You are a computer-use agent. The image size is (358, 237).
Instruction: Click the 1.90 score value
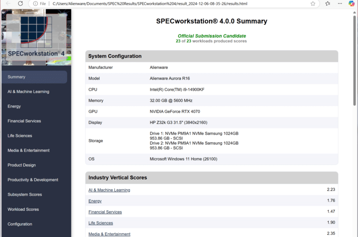click(331, 222)
